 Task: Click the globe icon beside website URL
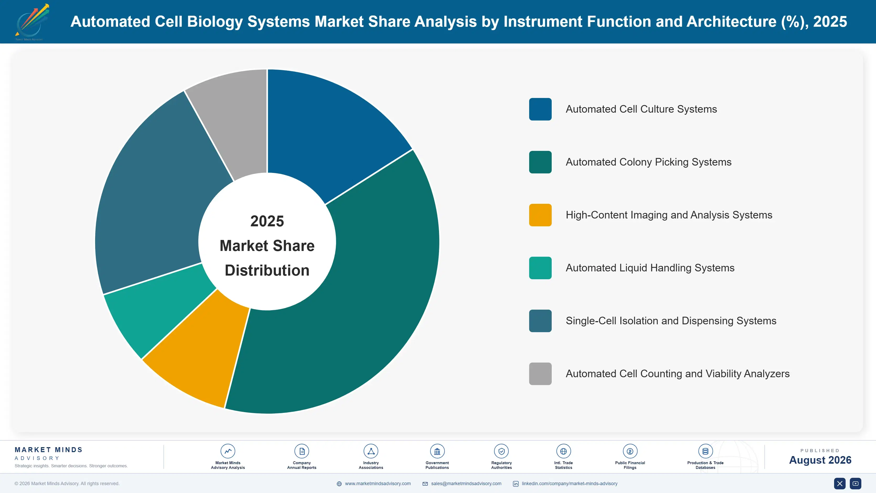point(339,484)
